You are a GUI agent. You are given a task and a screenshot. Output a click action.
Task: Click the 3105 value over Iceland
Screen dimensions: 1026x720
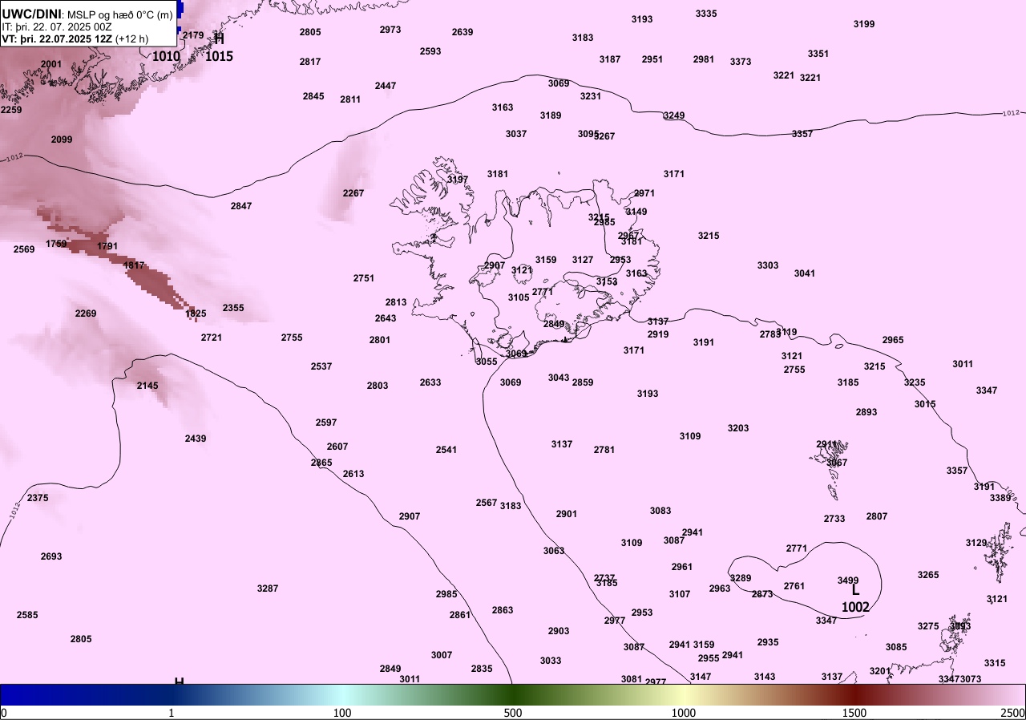pyautogui.click(x=519, y=297)
